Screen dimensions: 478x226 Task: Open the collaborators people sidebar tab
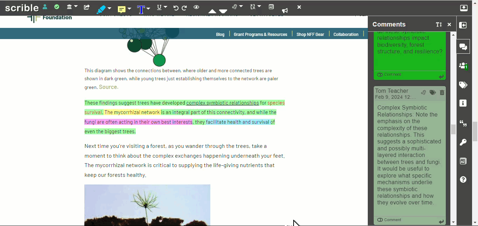463,66
